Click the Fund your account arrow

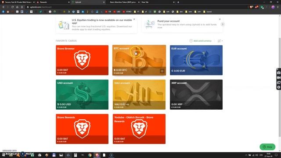223,24
